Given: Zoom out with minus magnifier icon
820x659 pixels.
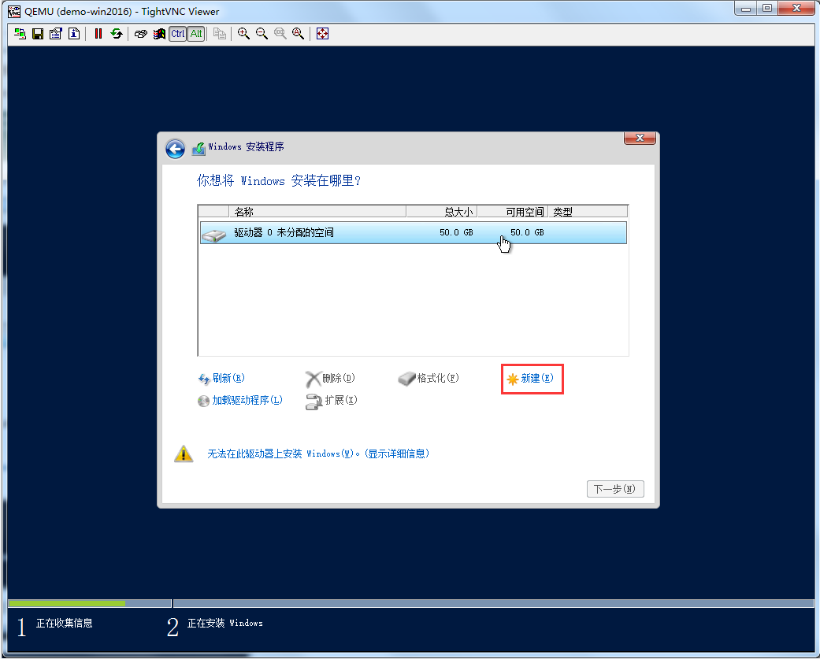Looking at the screenshot, I should (x=262, y=34).
